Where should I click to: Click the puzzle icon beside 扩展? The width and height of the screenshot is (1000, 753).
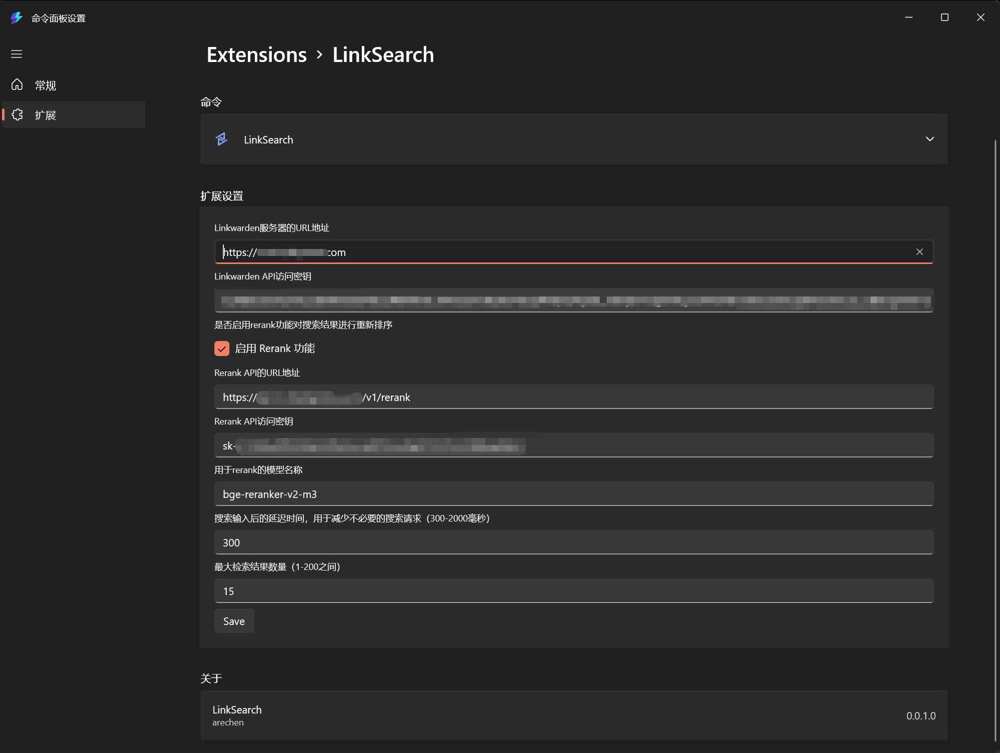tap(17, 115)
